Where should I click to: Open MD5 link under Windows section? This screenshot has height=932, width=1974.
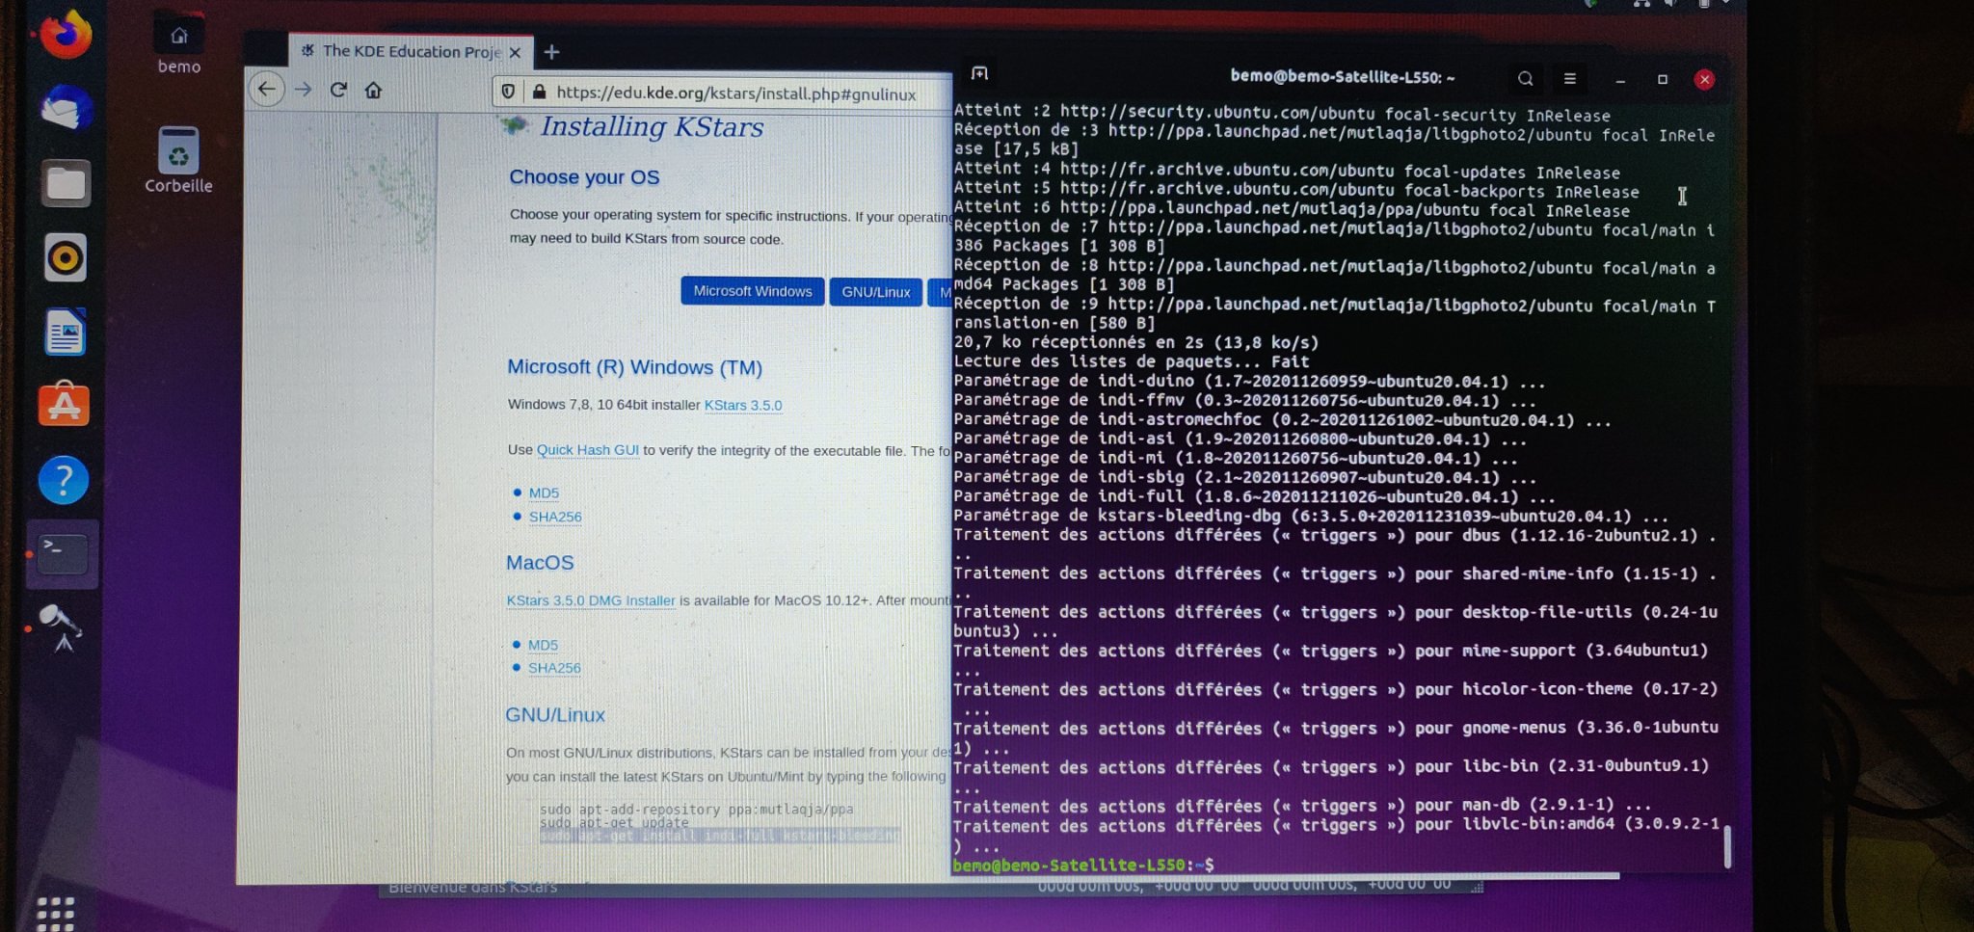(x=544, y=493)
